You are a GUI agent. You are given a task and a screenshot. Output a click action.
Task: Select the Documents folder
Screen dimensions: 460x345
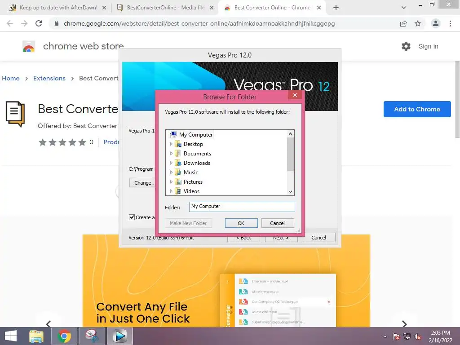click(197, 154)
